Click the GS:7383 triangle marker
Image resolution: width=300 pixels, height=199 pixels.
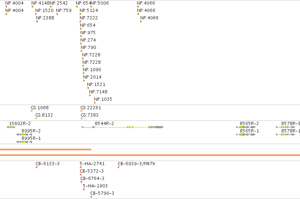pyautogui.click(x=82, y=119)
